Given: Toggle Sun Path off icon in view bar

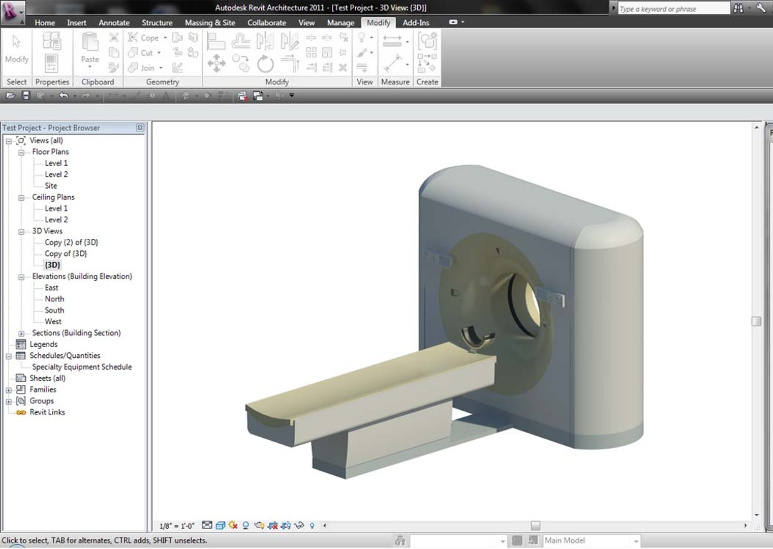Looking at the screenshot, I should point(233,525).
